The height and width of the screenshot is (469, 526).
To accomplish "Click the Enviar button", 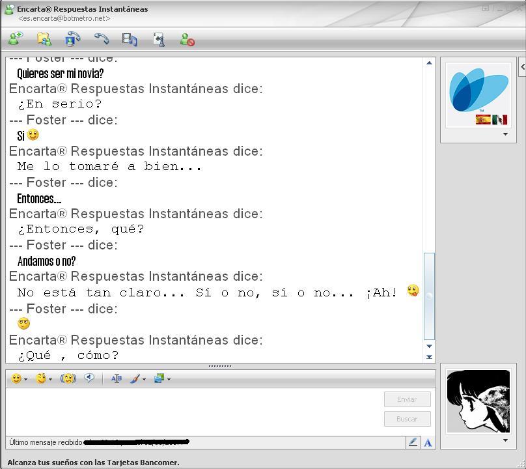I will point(408,399).
